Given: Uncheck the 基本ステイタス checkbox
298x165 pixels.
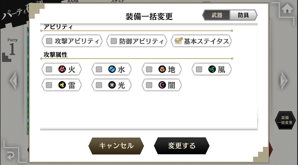Looking at the screenshot, I should point(178,41).
